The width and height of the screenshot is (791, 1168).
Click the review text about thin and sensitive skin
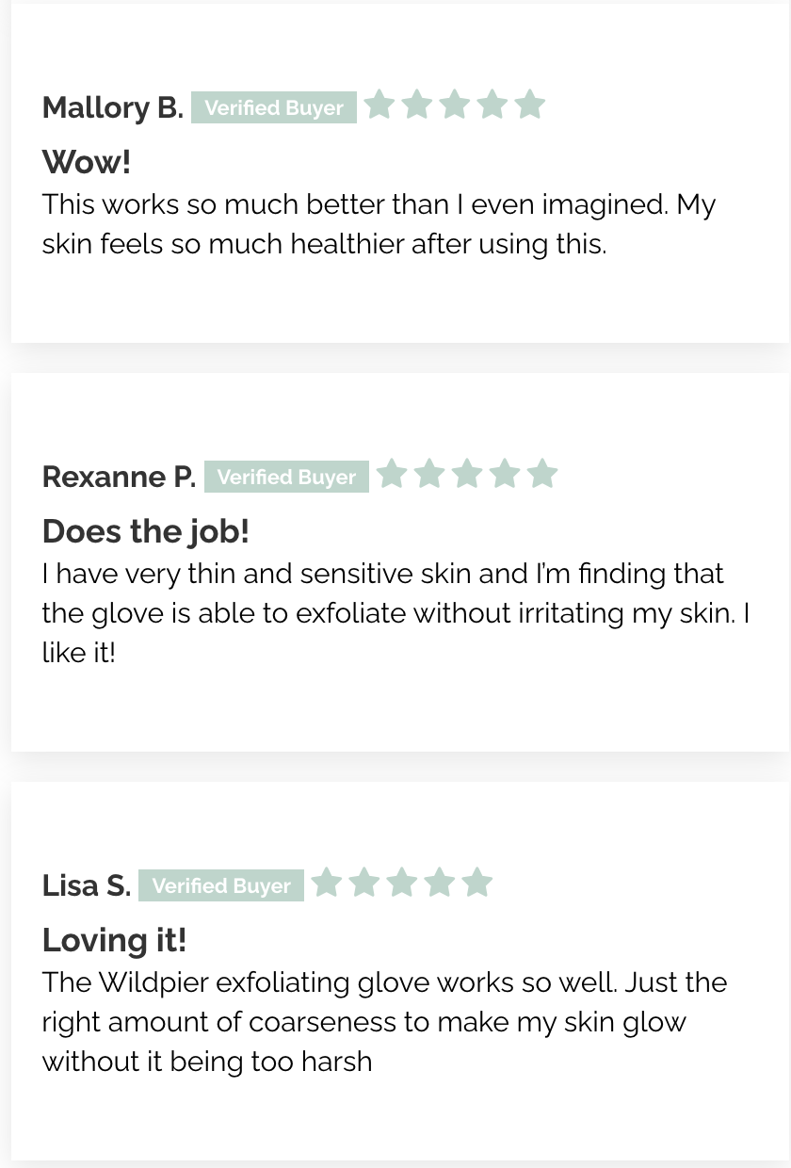395,612
